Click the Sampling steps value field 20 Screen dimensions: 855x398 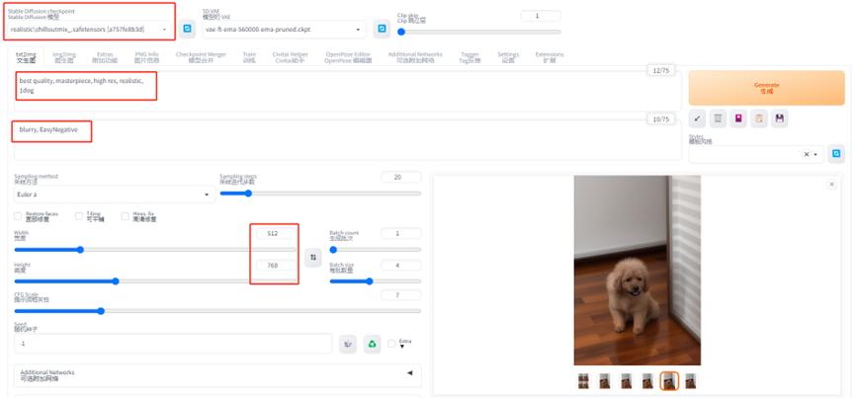click(401, 177)
